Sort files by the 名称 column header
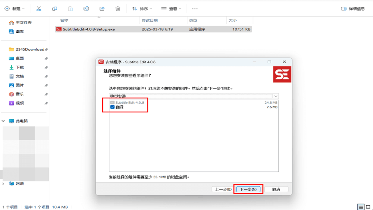The image size is (373, 210). (x=64, y=20)
